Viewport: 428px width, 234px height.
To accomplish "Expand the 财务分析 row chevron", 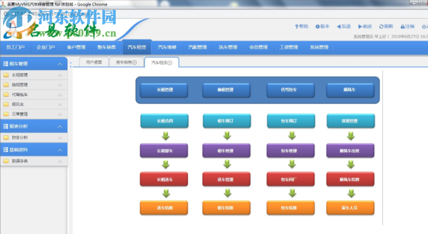I will pos(60,138).
